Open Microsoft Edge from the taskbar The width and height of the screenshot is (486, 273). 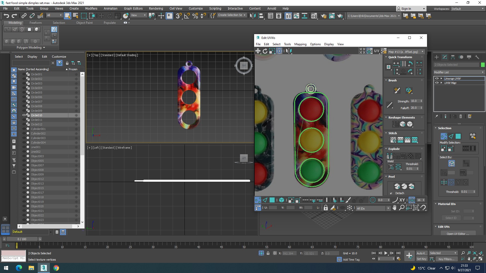tap(19, 268)
